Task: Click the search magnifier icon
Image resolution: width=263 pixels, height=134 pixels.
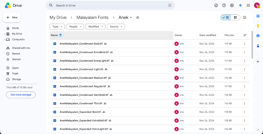Action: (x=51, y=5)
